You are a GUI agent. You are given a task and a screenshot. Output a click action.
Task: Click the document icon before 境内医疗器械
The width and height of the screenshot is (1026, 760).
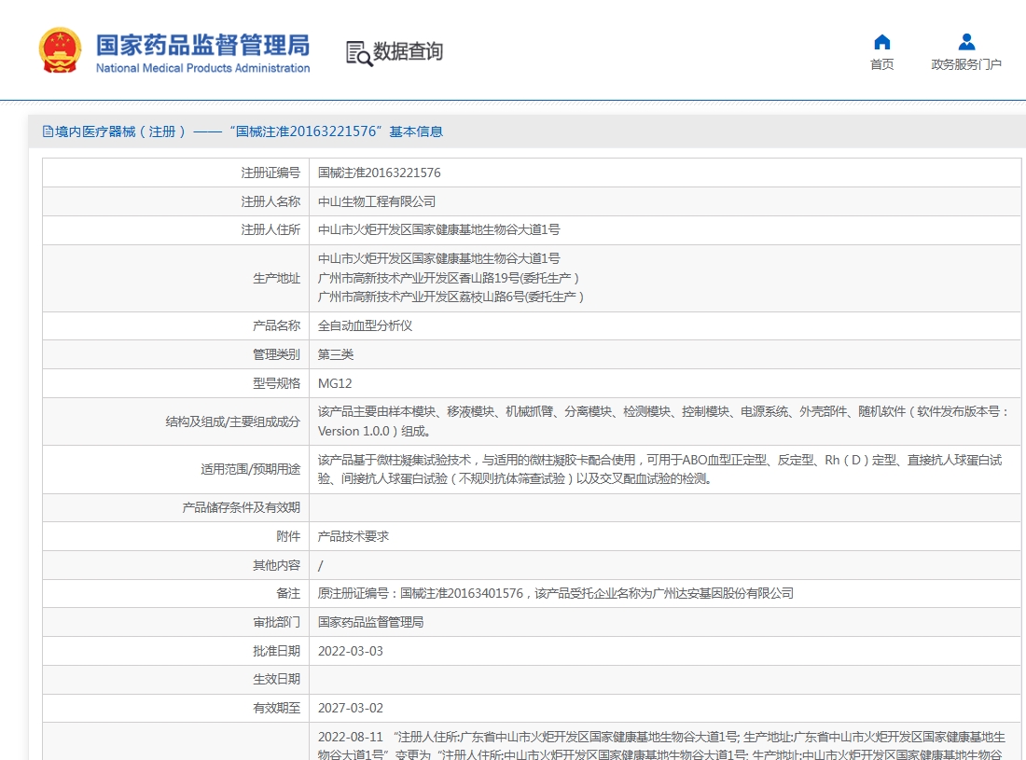click(x=48, y=131)
